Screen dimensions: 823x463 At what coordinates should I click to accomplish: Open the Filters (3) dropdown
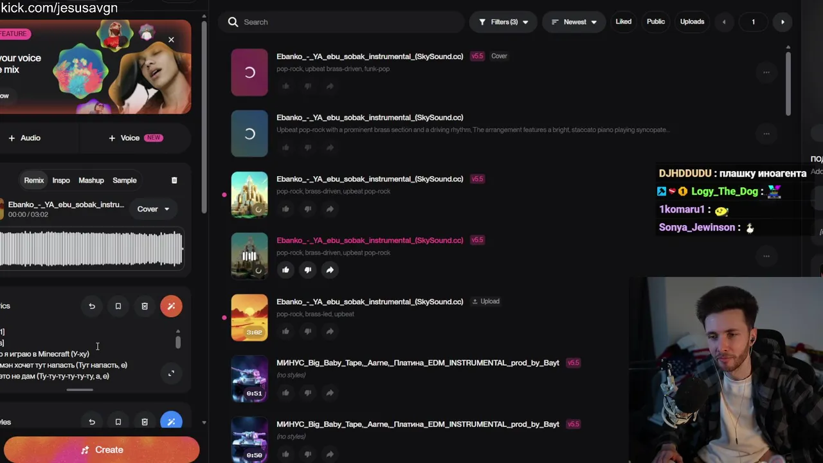(x=503, y=22)
